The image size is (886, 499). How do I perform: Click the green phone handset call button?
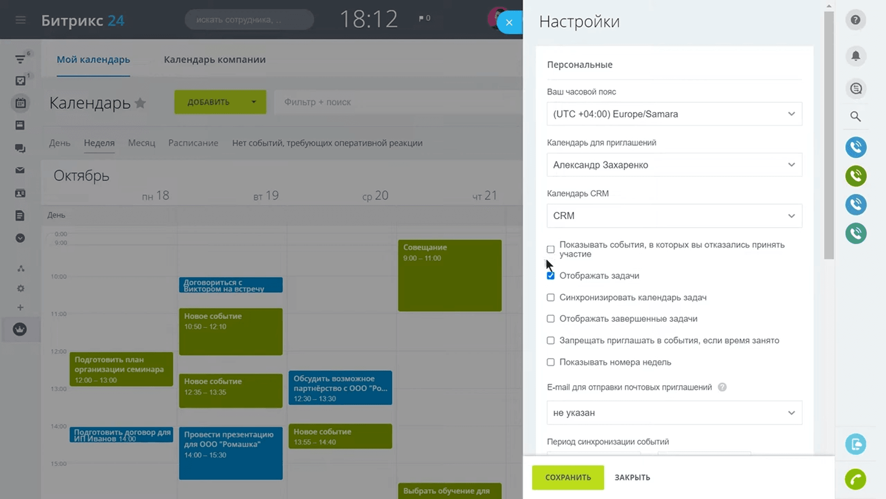tap(856, 479)
